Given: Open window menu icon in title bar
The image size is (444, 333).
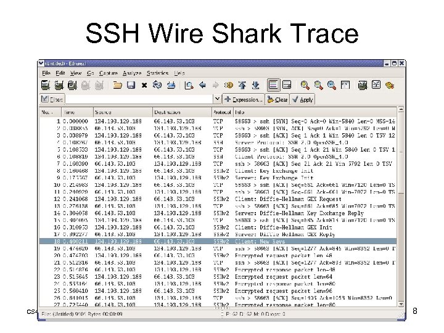Looking at the screenshot, I should coord(41,63).
